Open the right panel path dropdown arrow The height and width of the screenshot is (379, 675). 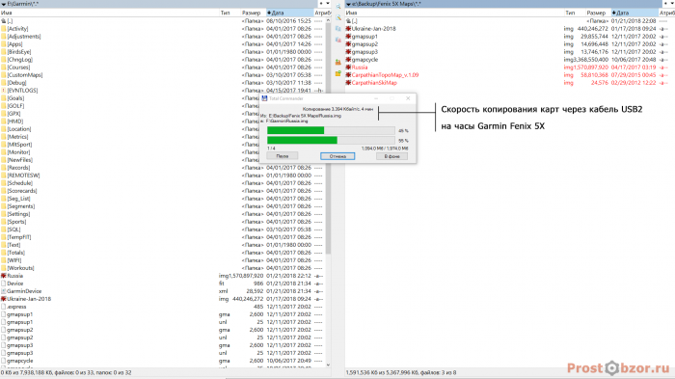tap(349, 4)
